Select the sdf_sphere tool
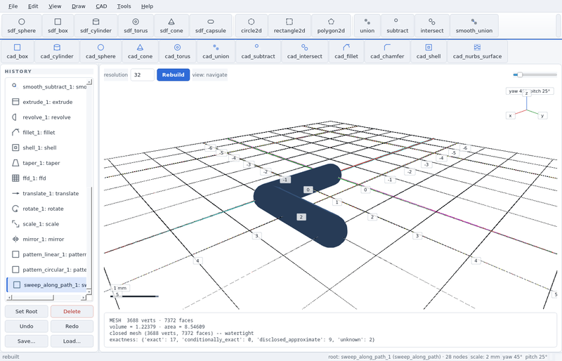 (x=22, y=26)
